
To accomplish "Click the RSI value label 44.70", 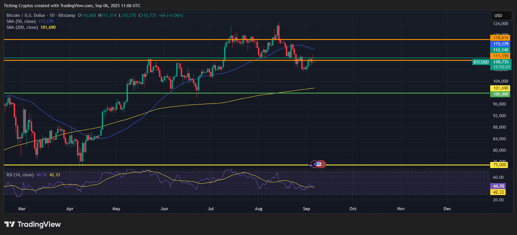I will pyautogui.click(x=498, y=186).
